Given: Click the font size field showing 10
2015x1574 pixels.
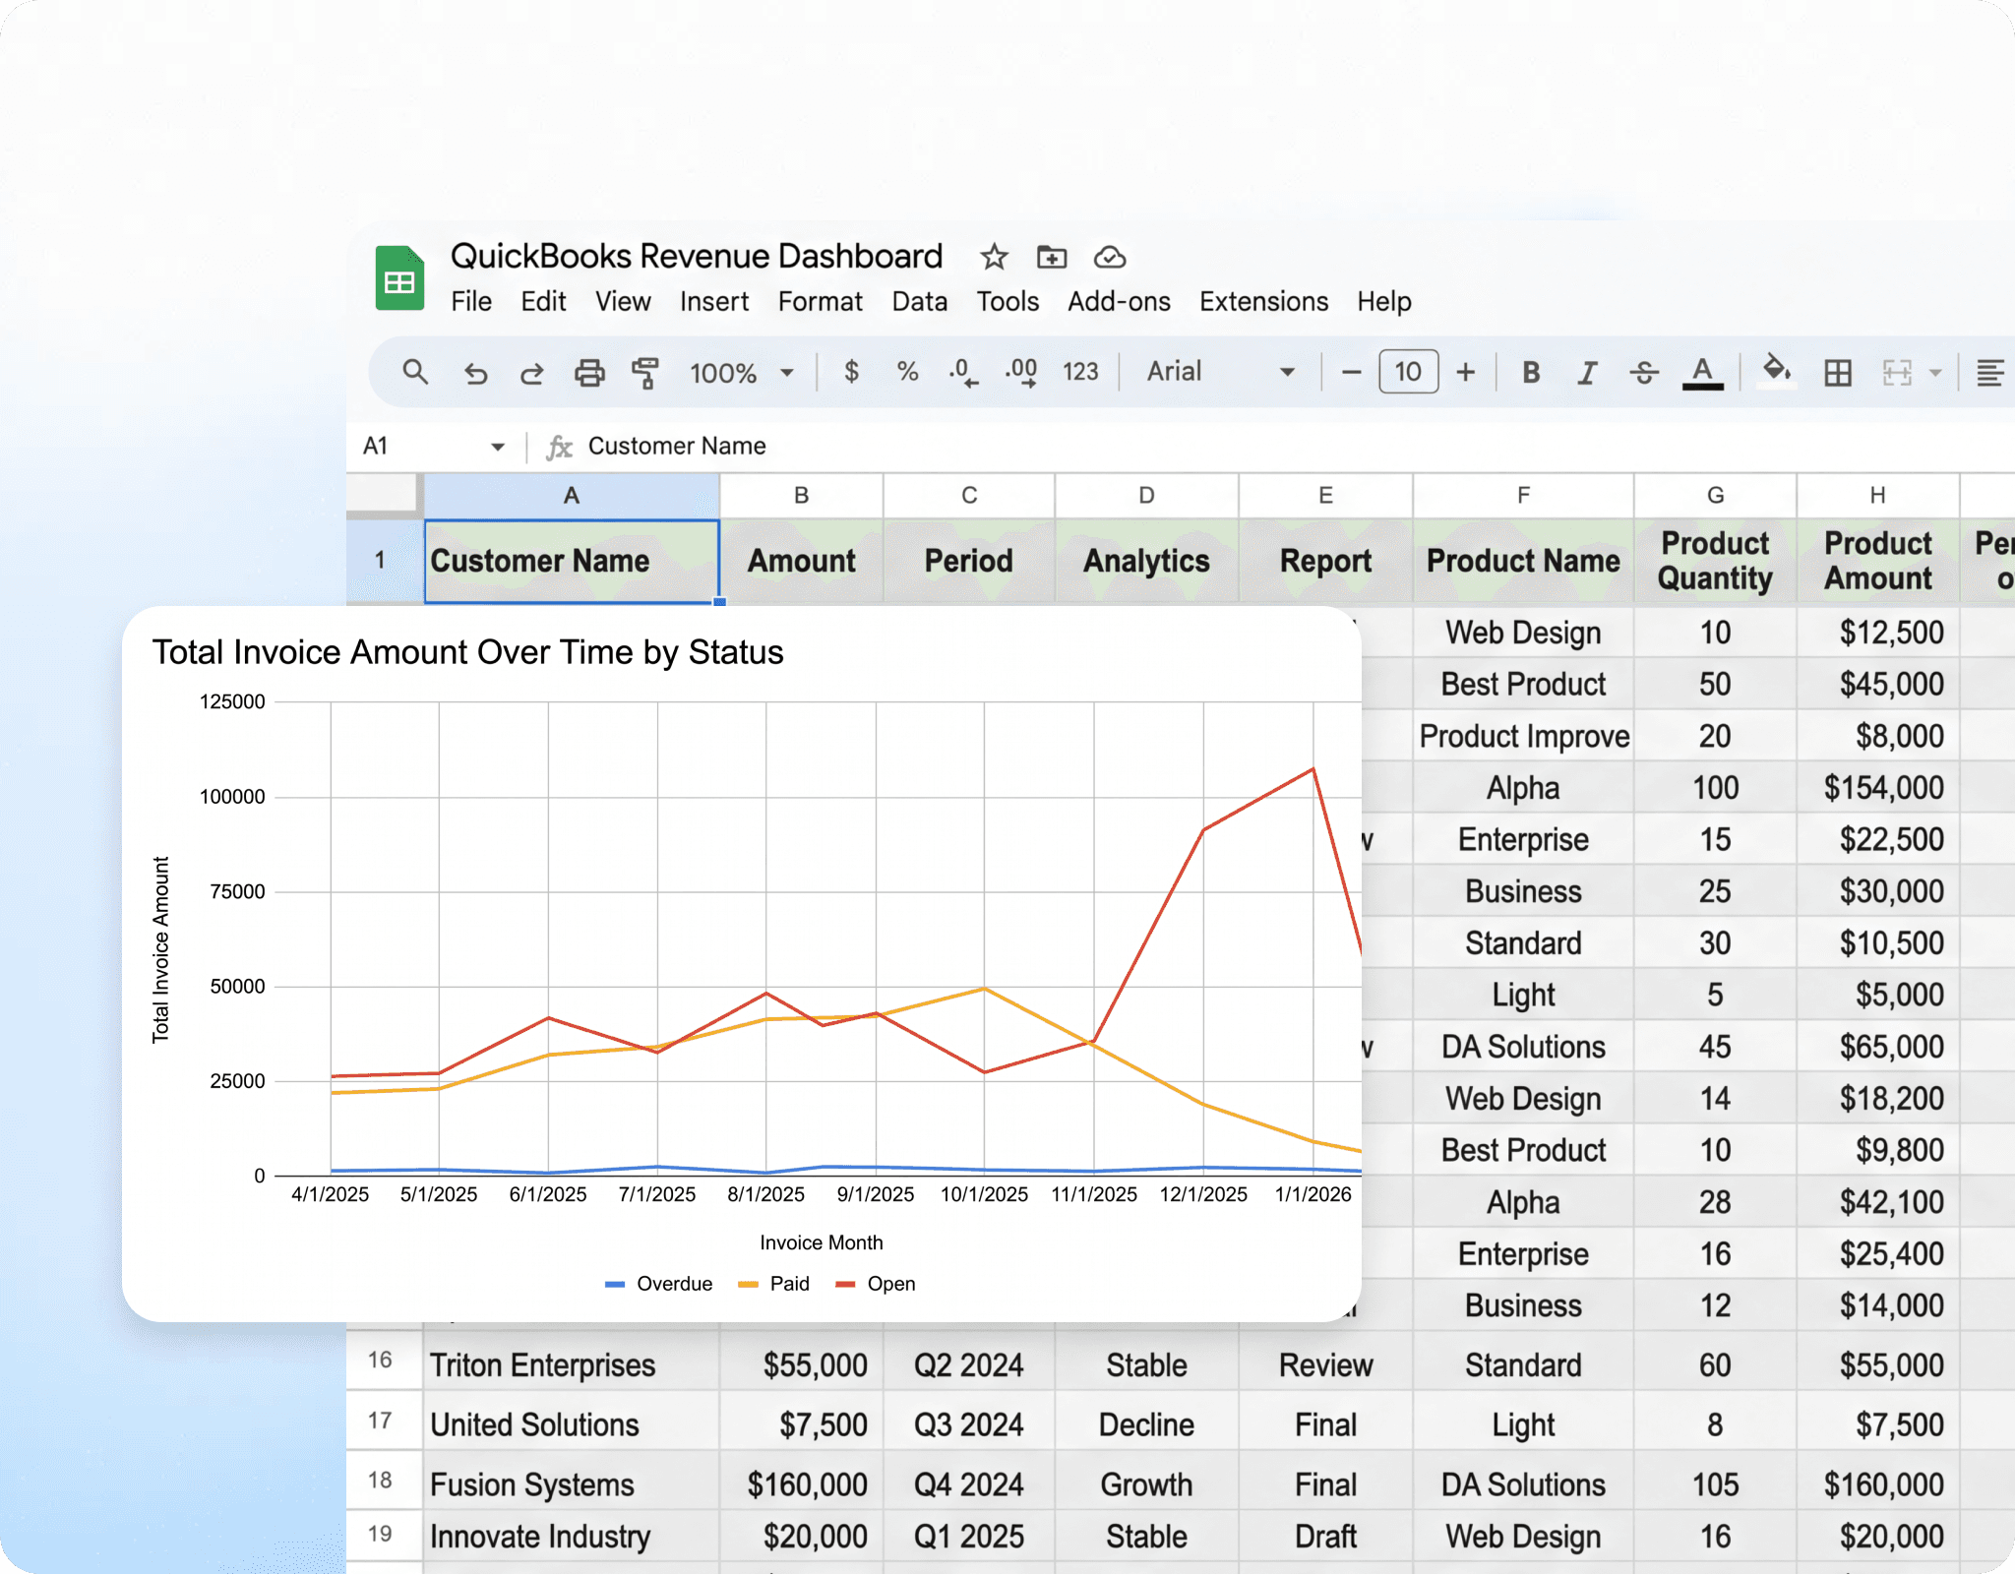Looking at the screenshot, I should pos(1408,372).
